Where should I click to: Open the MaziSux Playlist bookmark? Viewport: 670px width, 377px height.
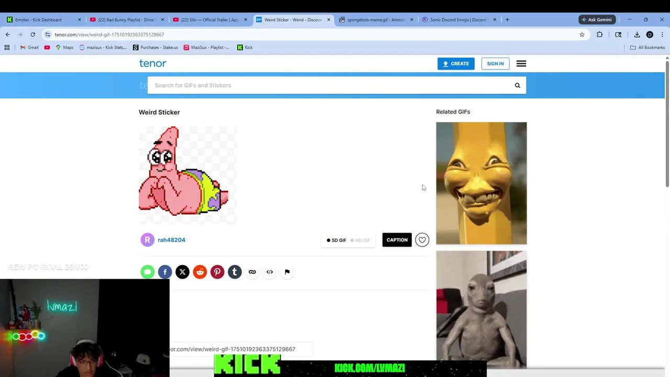click(206, 47)
